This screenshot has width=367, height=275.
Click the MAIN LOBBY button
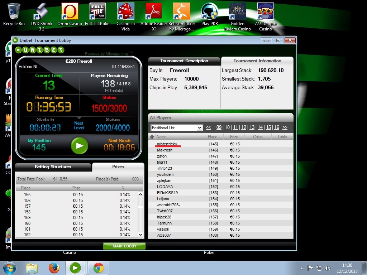pos(124,246)
